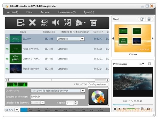Toggle the green check icon for Alice In Wond...
This screenshot has height=119, width=159.
(x=7, y=49)
